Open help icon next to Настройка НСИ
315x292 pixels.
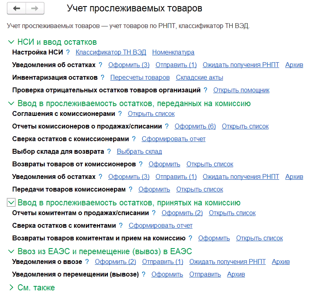[x=68, y=52]
